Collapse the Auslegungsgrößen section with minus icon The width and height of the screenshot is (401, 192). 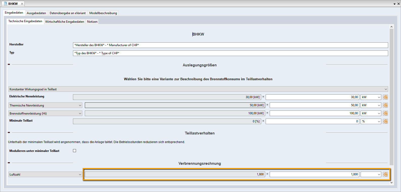coord(9,64)
